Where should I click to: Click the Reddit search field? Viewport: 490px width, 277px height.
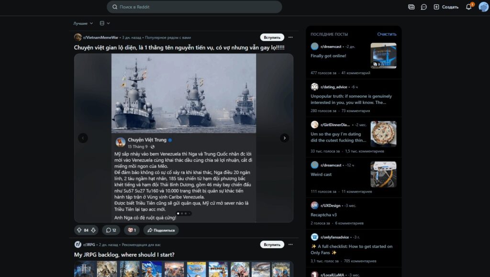pyautogui.click(x=194, y=7)
